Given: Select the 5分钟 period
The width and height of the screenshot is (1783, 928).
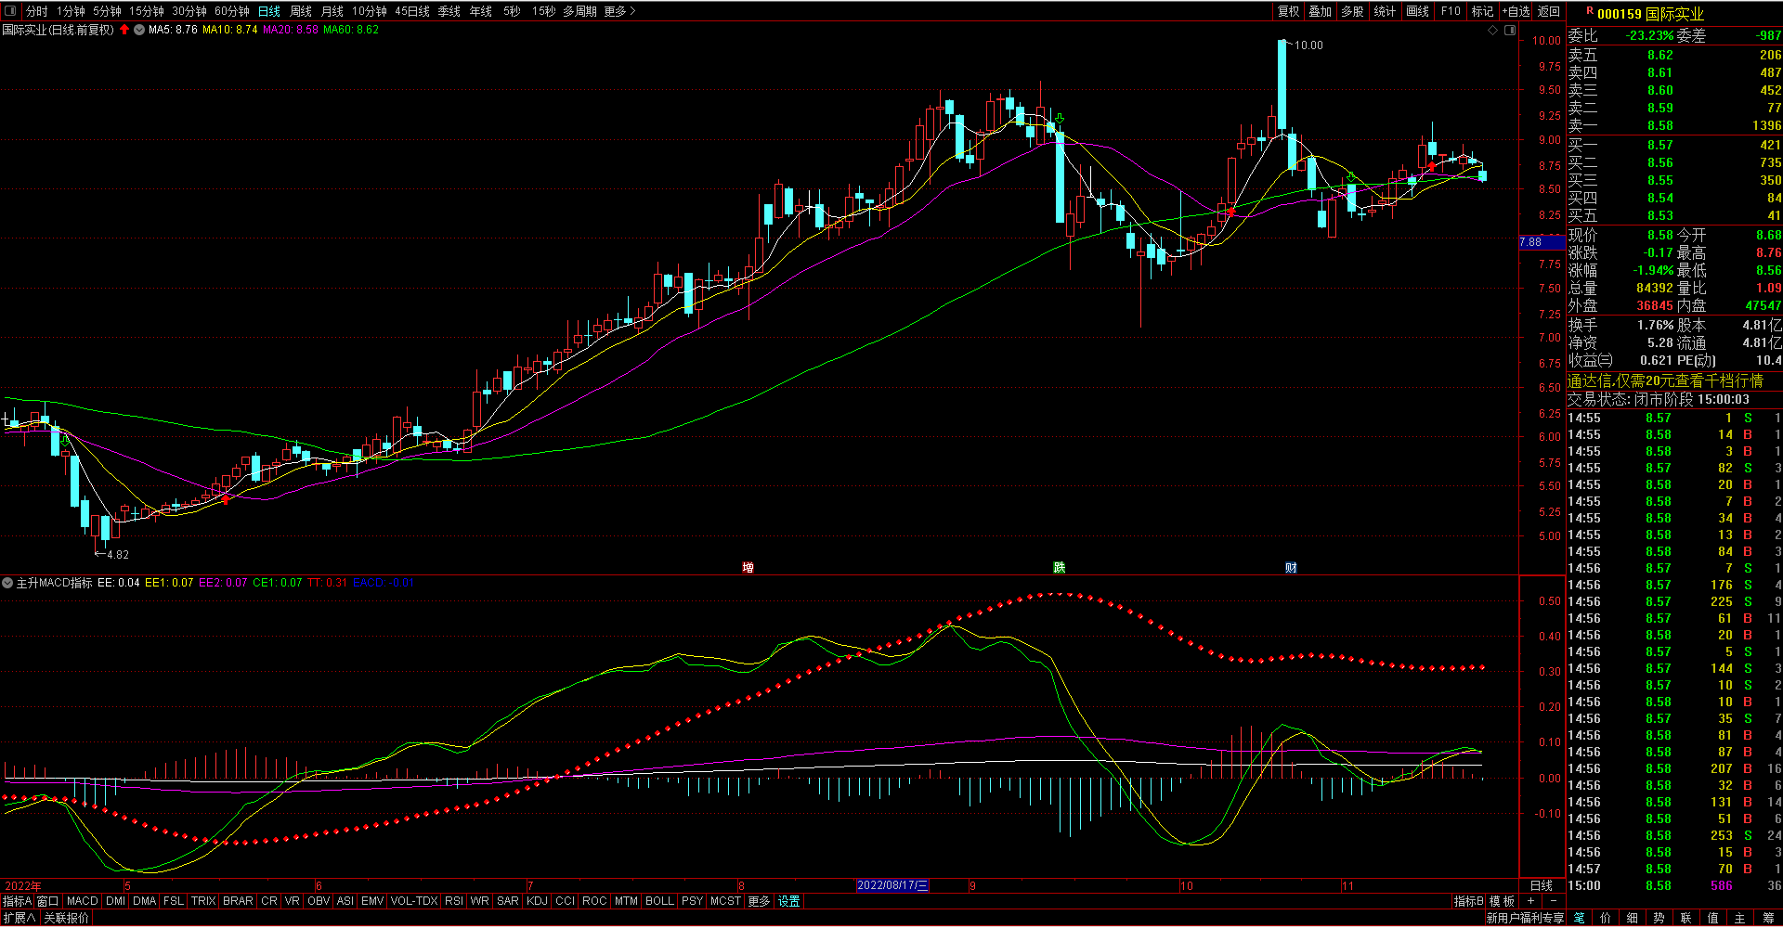Looking at the screenshot, I should tap(107, 11).
